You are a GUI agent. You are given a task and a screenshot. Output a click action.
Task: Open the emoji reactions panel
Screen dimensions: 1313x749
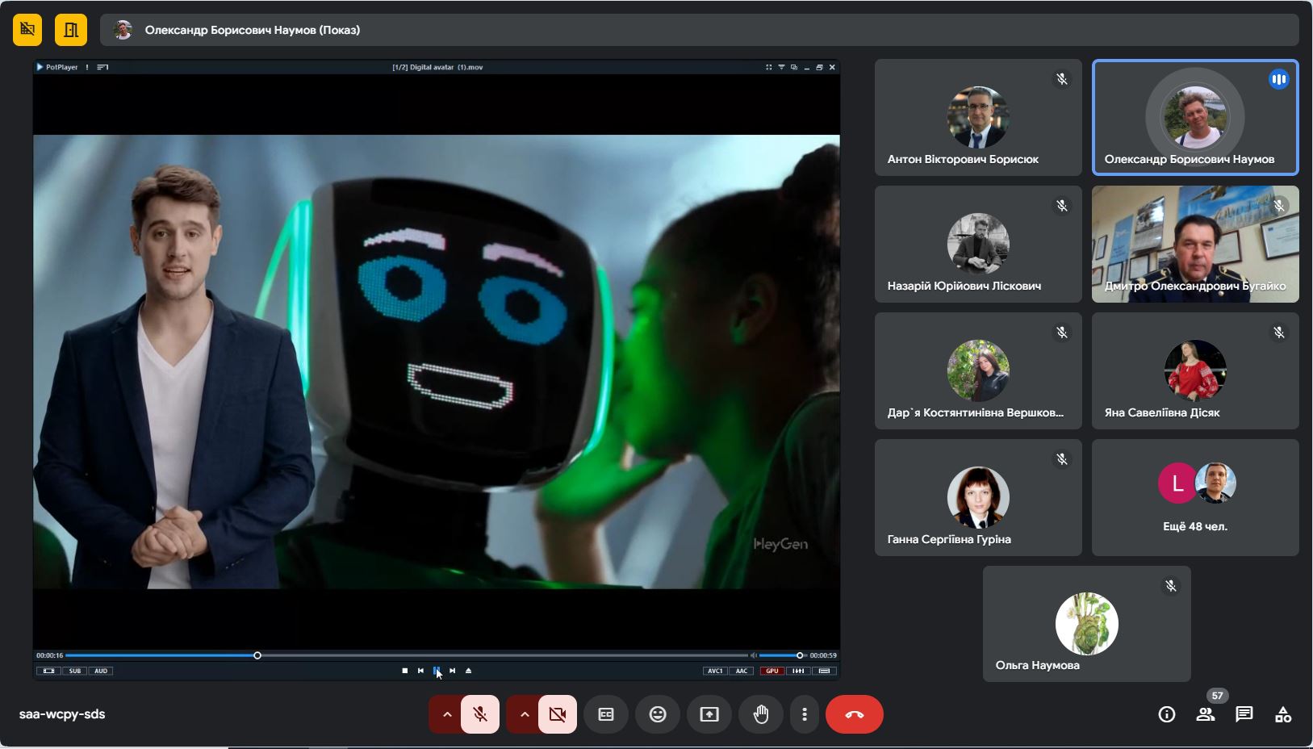658,714
